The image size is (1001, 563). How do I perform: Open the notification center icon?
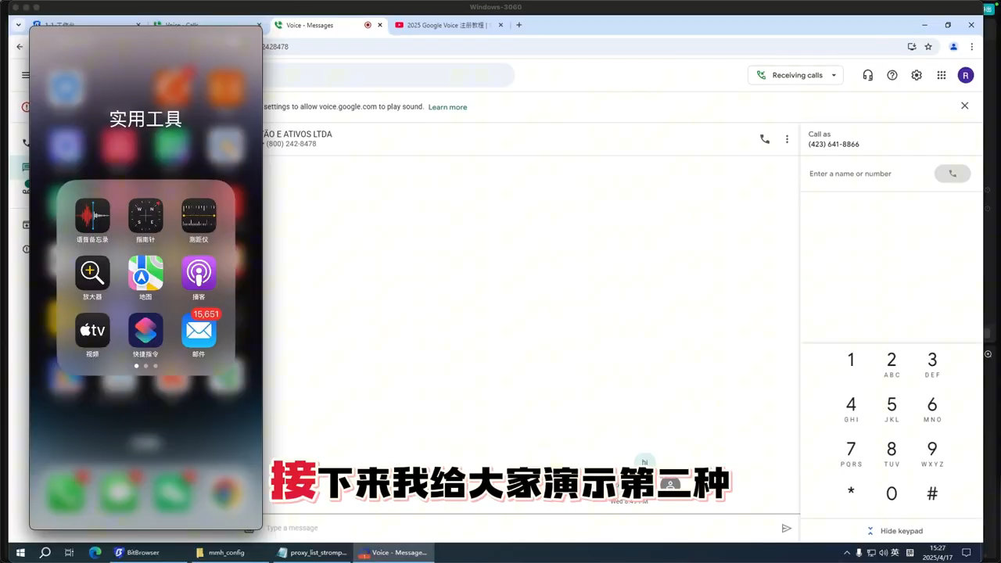coord(967,552)
